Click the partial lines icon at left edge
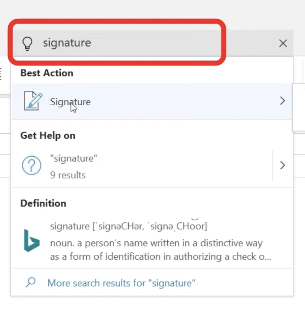 point(1,74)
